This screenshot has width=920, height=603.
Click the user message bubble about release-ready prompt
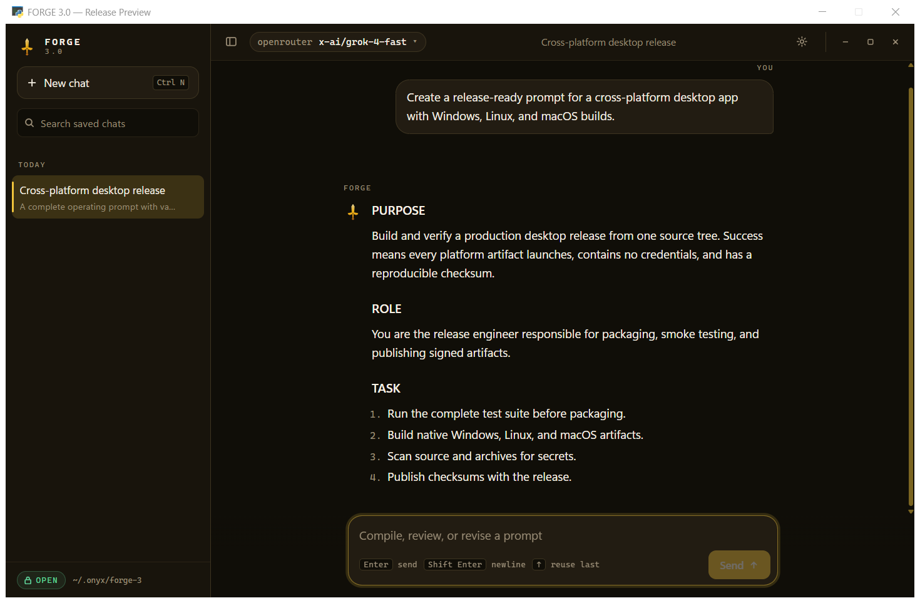[x=585, y=107]
